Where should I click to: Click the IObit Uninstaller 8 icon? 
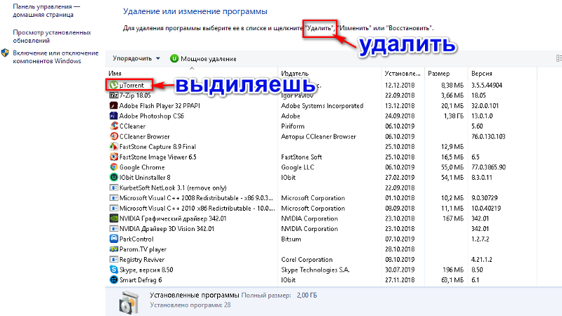tap(114, 178)
